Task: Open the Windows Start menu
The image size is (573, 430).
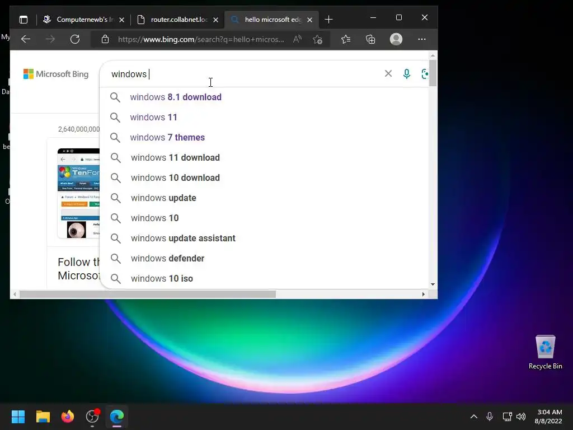Action: coord(18,417)
